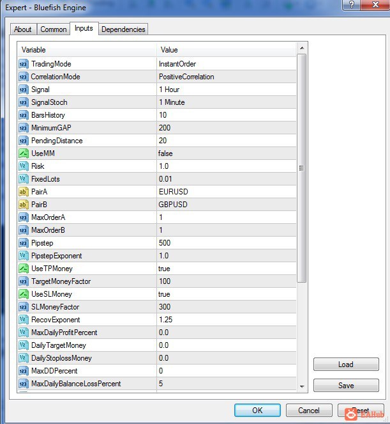The image size is (390, 424).
Task: Click the integer icon next to MaxDDPercent
Action: pos(23,371)
